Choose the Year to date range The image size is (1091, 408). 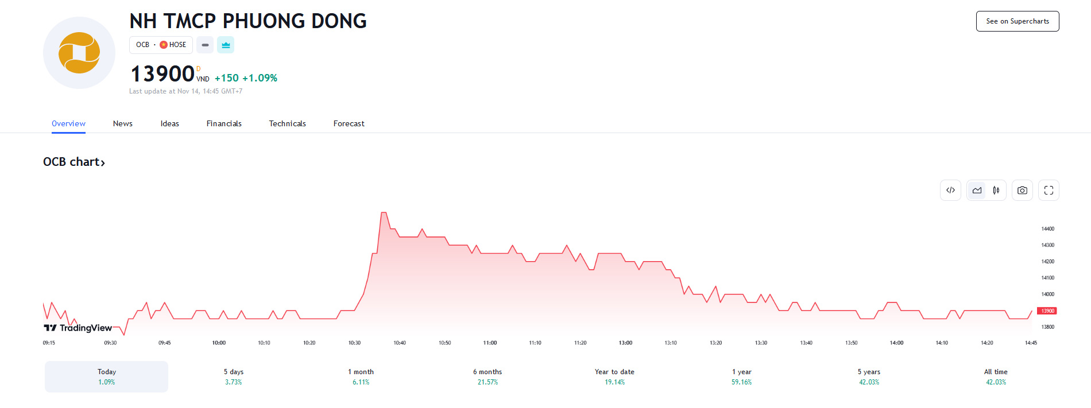point(614,376)
